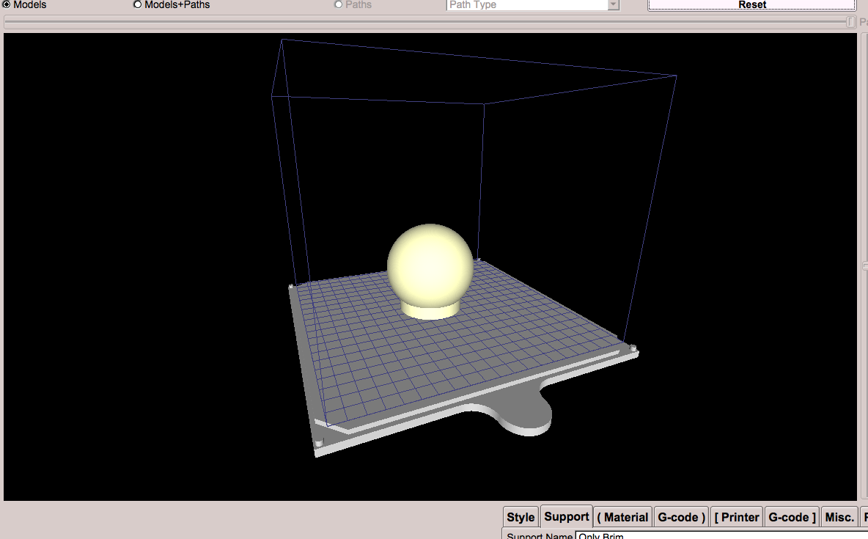Click the horizontal layer slider track
The image size is (868, 539).
point(425,22)
